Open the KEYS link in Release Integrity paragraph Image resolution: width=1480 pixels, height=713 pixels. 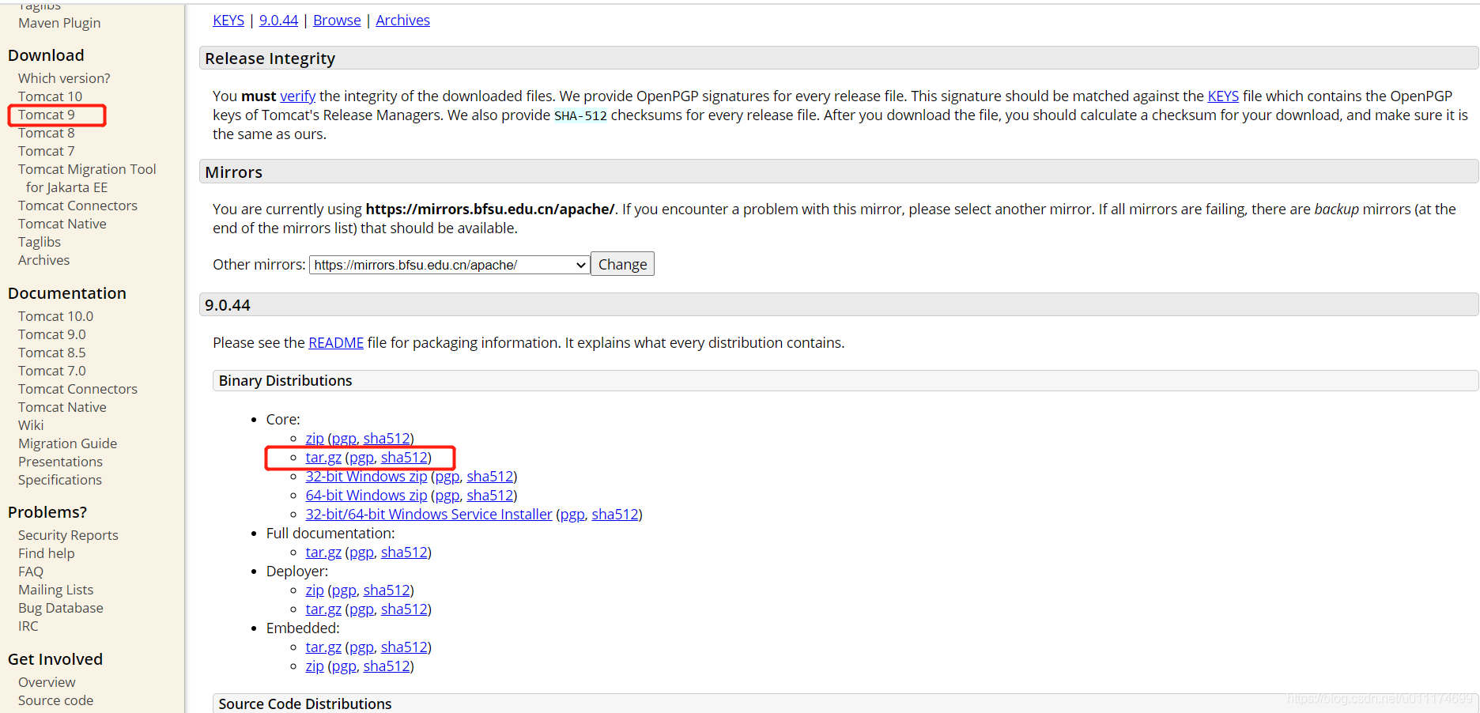[x=1223, y=96]
